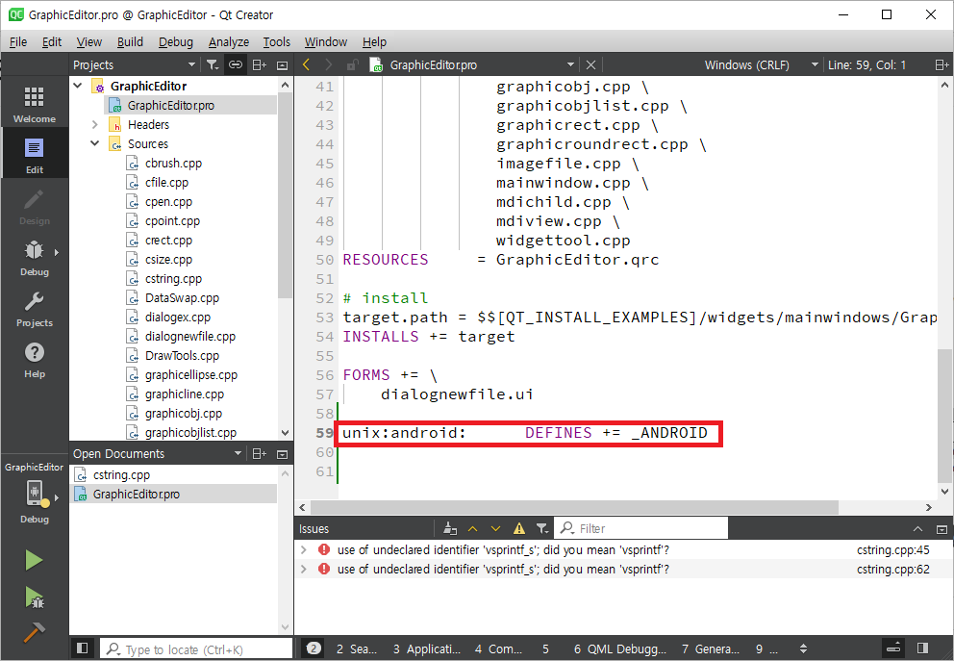The height and width of the screenshot is (661, 954).
Task: Open Projects mode in sidebar
Action: [34, 309]
